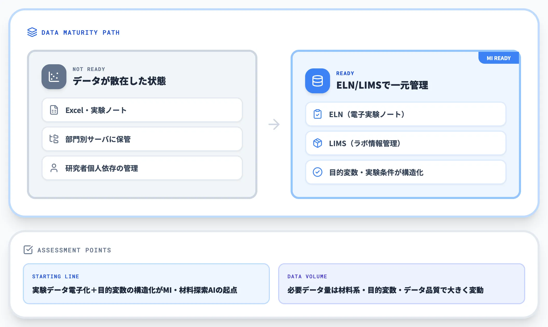
Task: Click the checkbox icon next to ASSESSMENT POINTS
Action: click(28, 250)
